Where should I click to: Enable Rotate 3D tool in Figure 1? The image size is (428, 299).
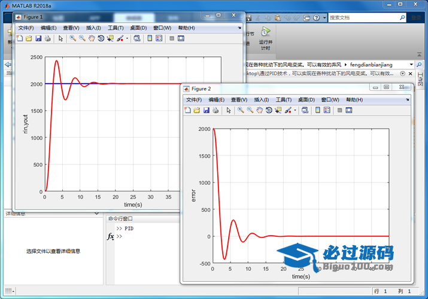point(101,38)
